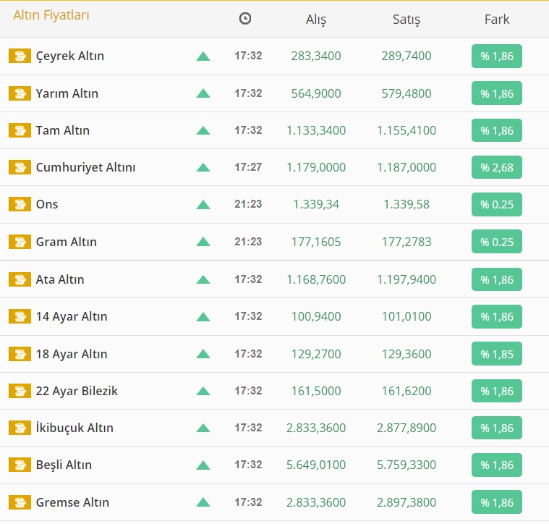Select the Tam Altın row name
This screenshot has width=549, height=524.
coord(63,130)
